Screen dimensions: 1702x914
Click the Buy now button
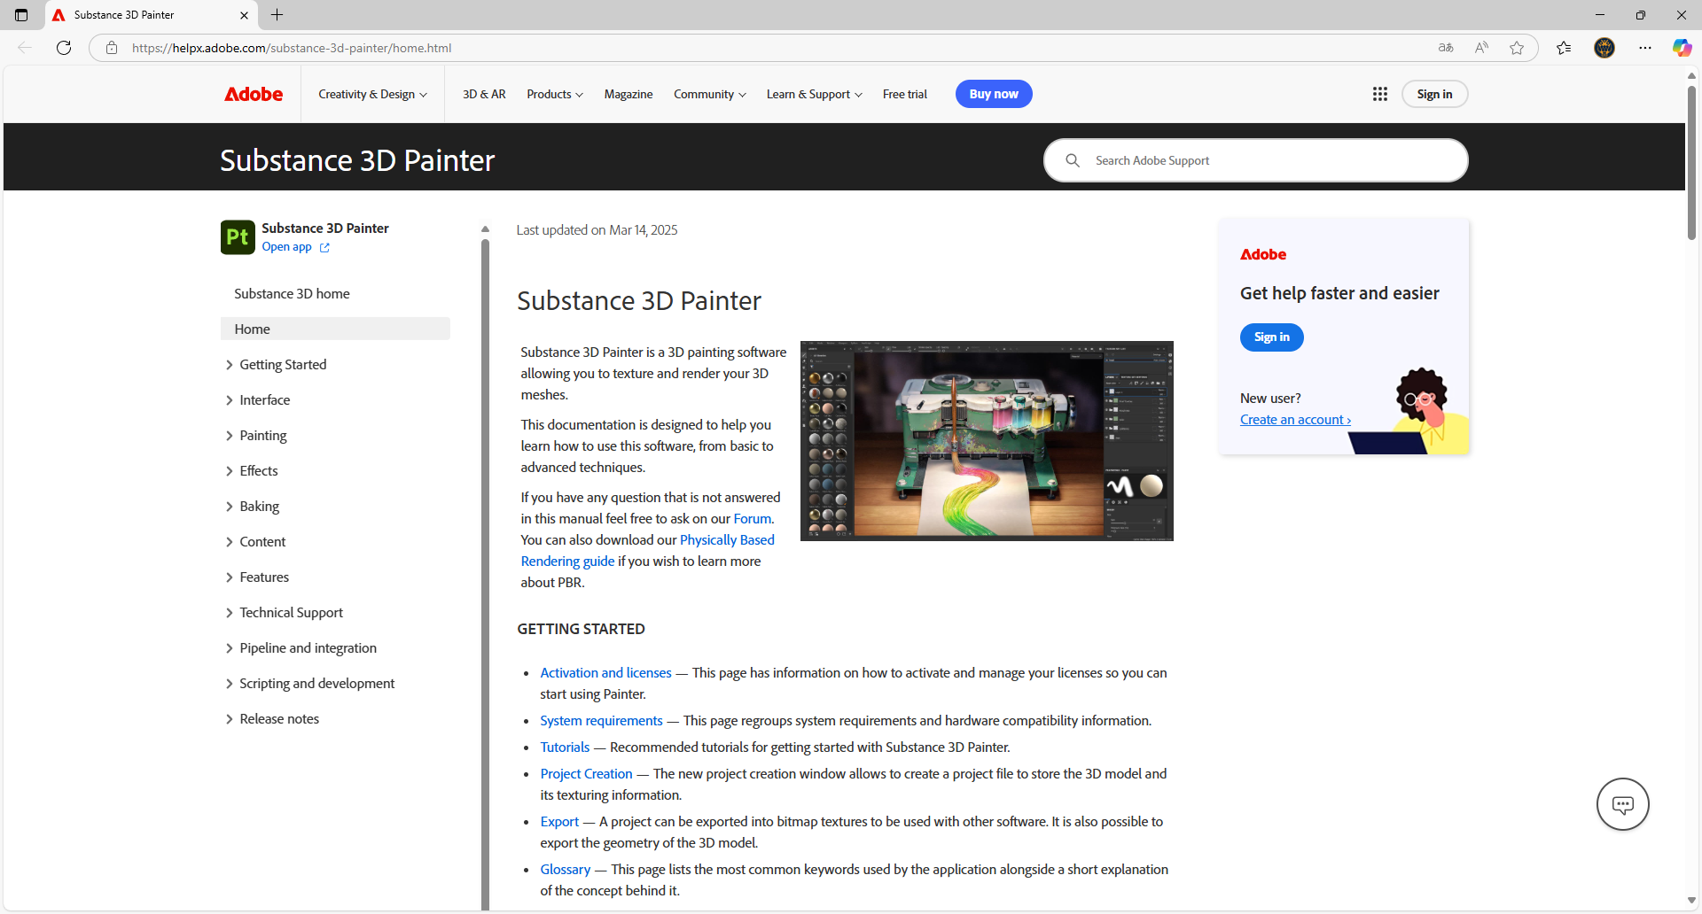[994, 94]
